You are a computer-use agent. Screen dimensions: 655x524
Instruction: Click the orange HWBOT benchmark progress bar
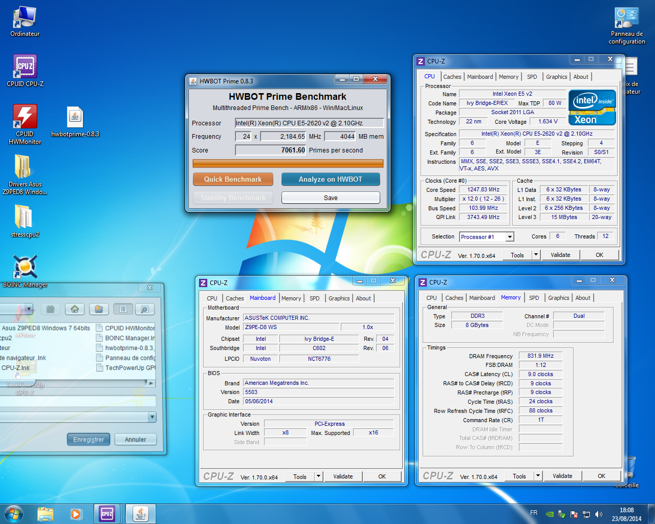[x=288, y=164]
